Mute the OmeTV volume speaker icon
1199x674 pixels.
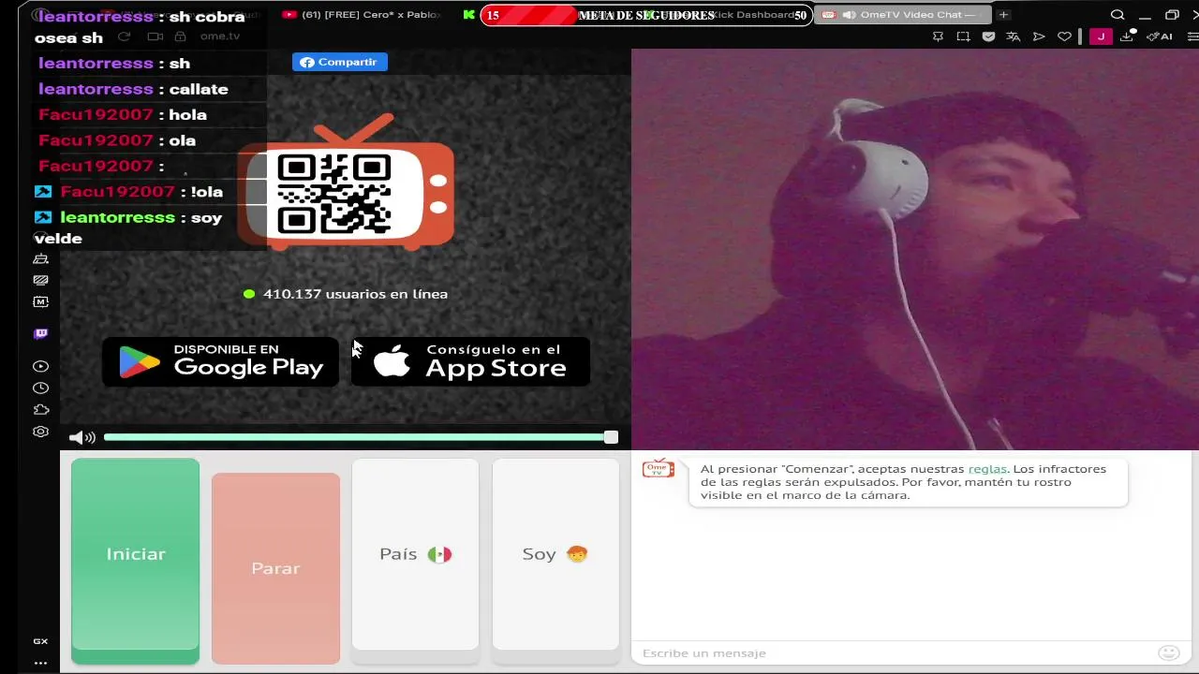tap(81, 437)
